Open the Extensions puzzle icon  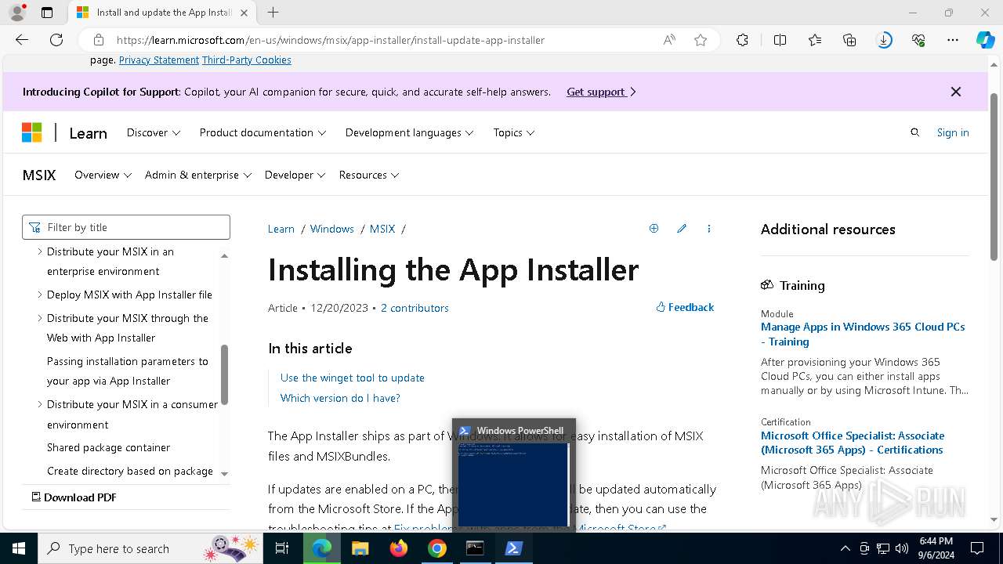(742, 40)
